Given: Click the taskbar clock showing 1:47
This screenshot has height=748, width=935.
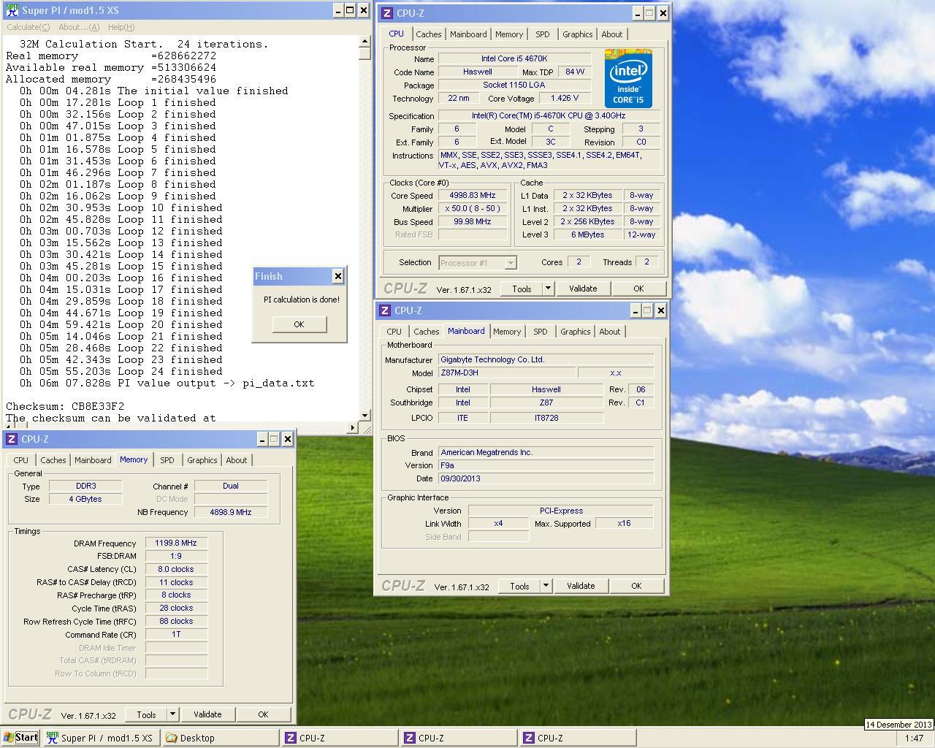Looking at the screenshot, I should [914, 739].
